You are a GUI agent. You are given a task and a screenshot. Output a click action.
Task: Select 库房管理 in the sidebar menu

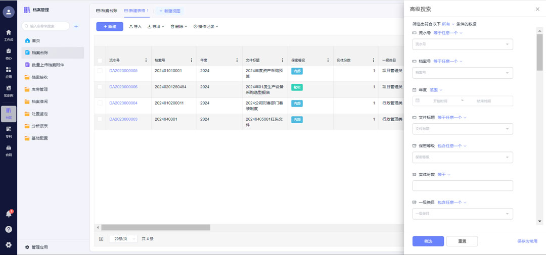click(x=39, y=89)
